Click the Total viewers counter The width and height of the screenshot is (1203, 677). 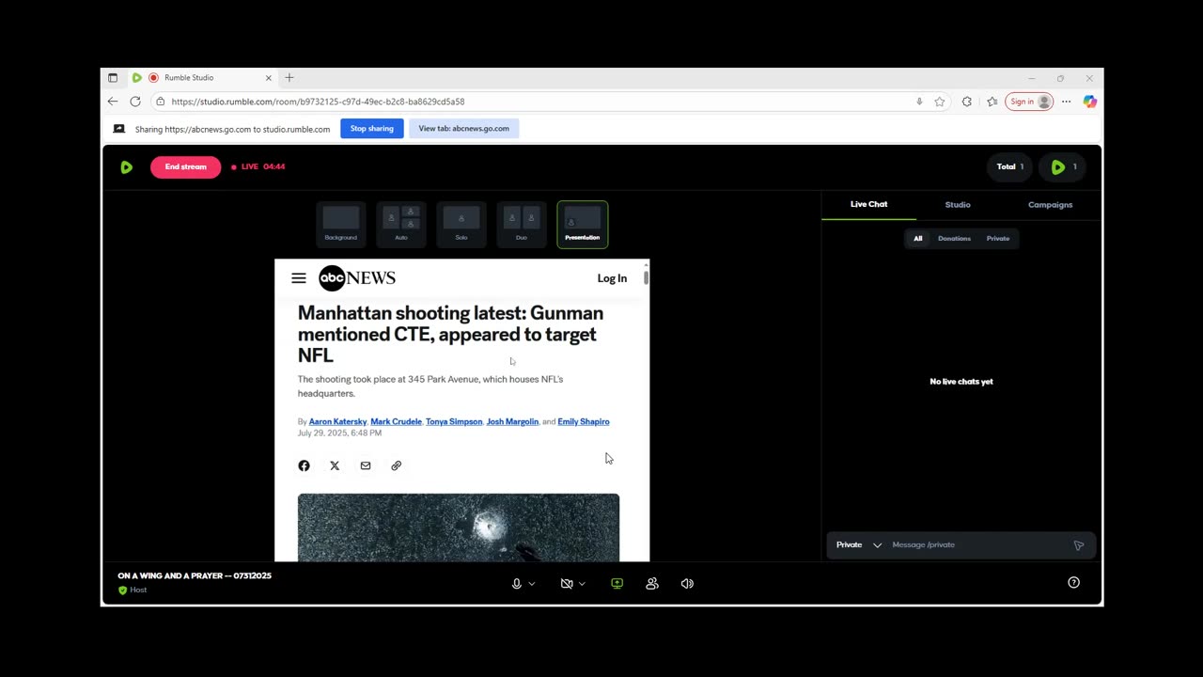1010,167
